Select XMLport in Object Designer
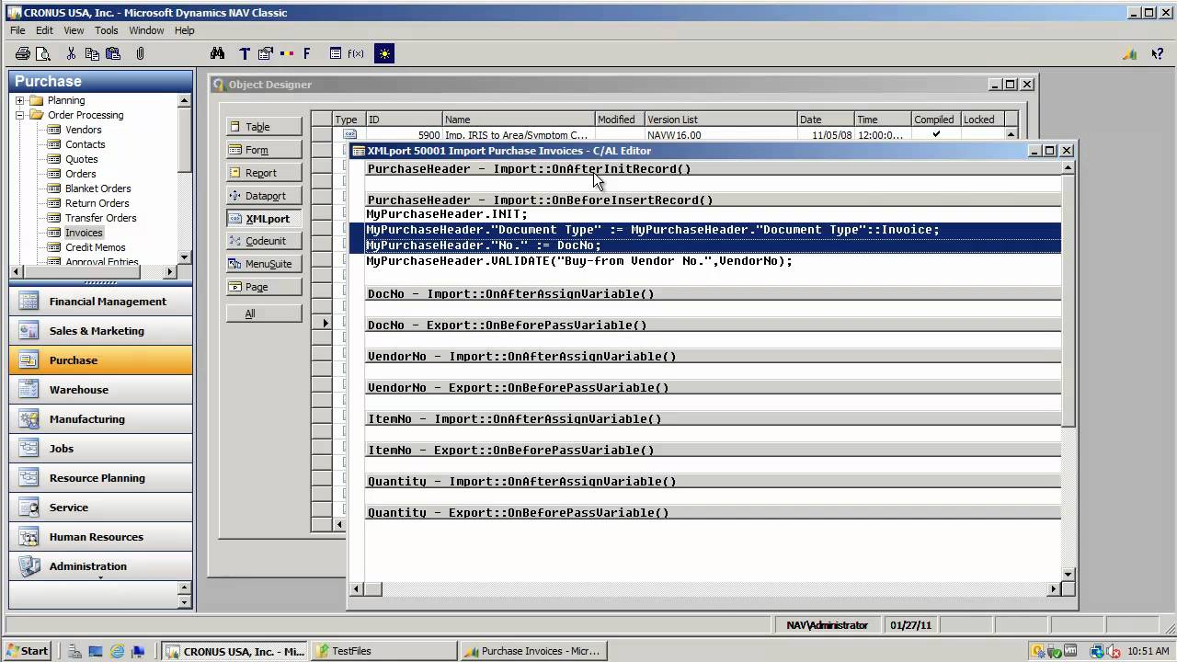The image size is (1177, 662). tap(264, 219)
